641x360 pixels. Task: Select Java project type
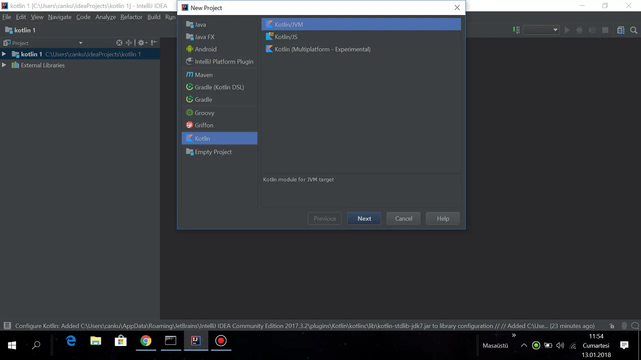coord(219,24)
